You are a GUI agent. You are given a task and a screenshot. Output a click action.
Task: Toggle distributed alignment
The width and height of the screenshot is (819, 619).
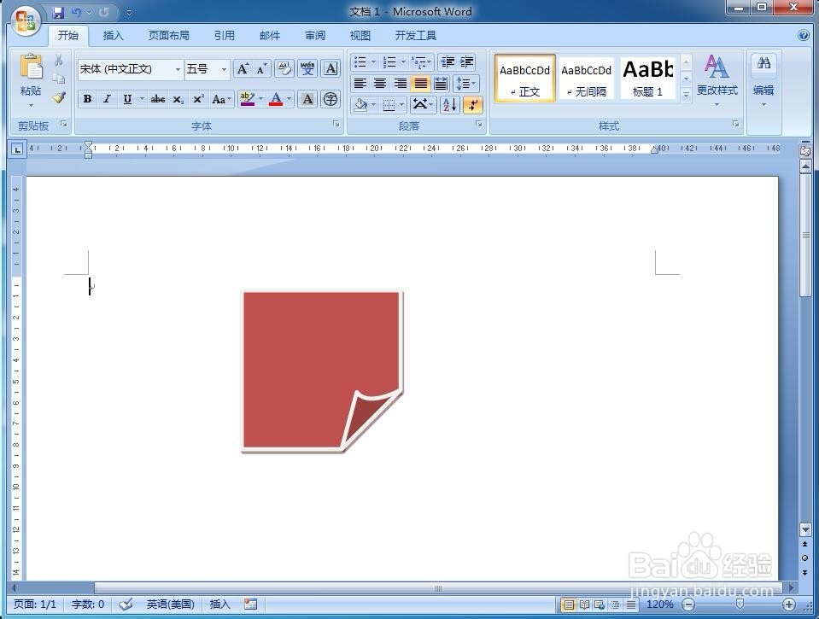(x=441, y=84)
